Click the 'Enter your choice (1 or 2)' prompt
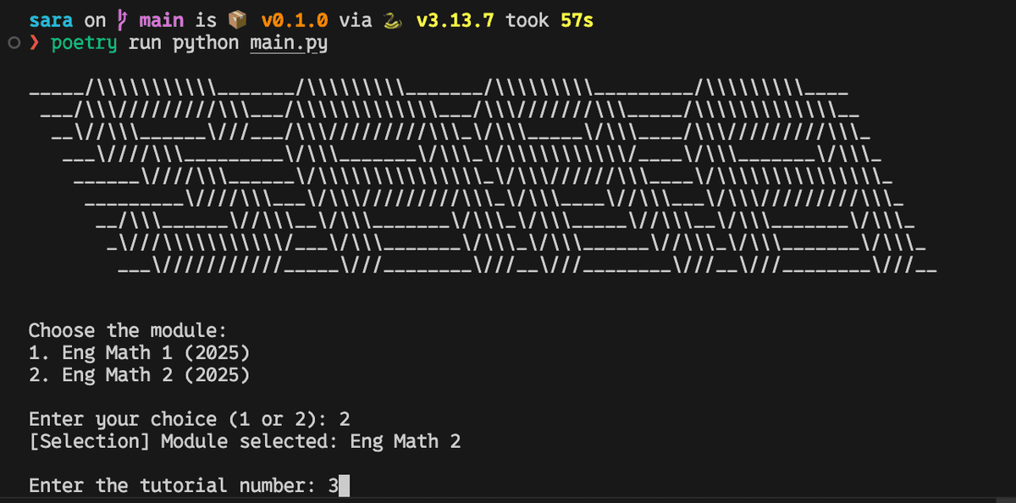This screenshot has width=1016, height=503. click(x=178, y=419)
